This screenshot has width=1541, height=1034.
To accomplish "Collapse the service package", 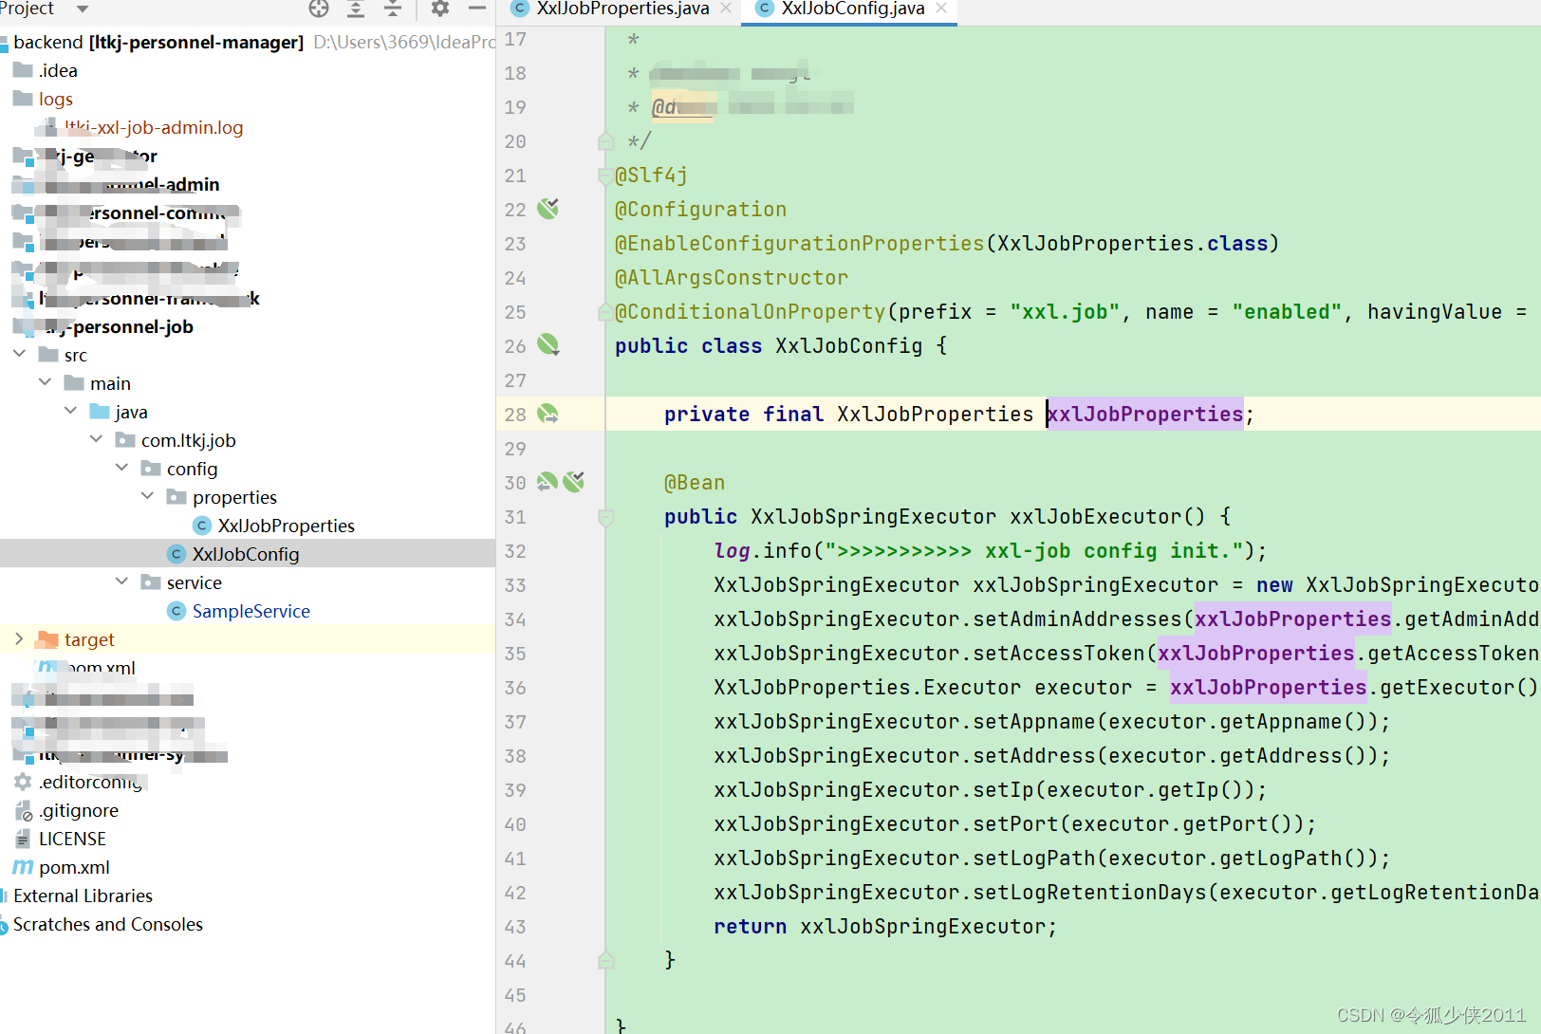I will 122,582.
